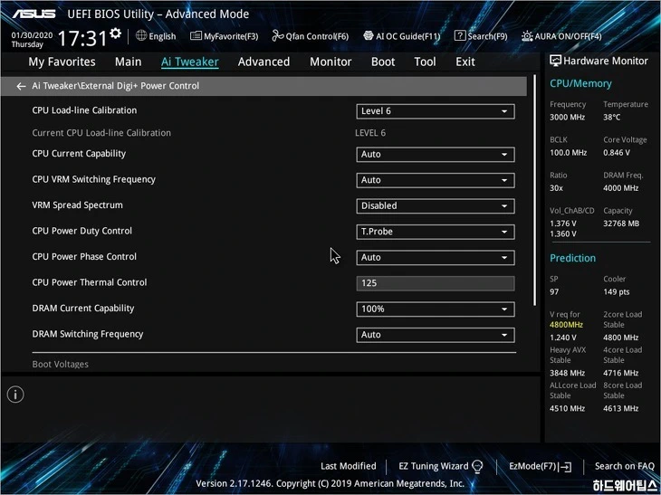Screen dimensions: 661x495
Task: Switch to the Exit tab
Action: [465, 62]
